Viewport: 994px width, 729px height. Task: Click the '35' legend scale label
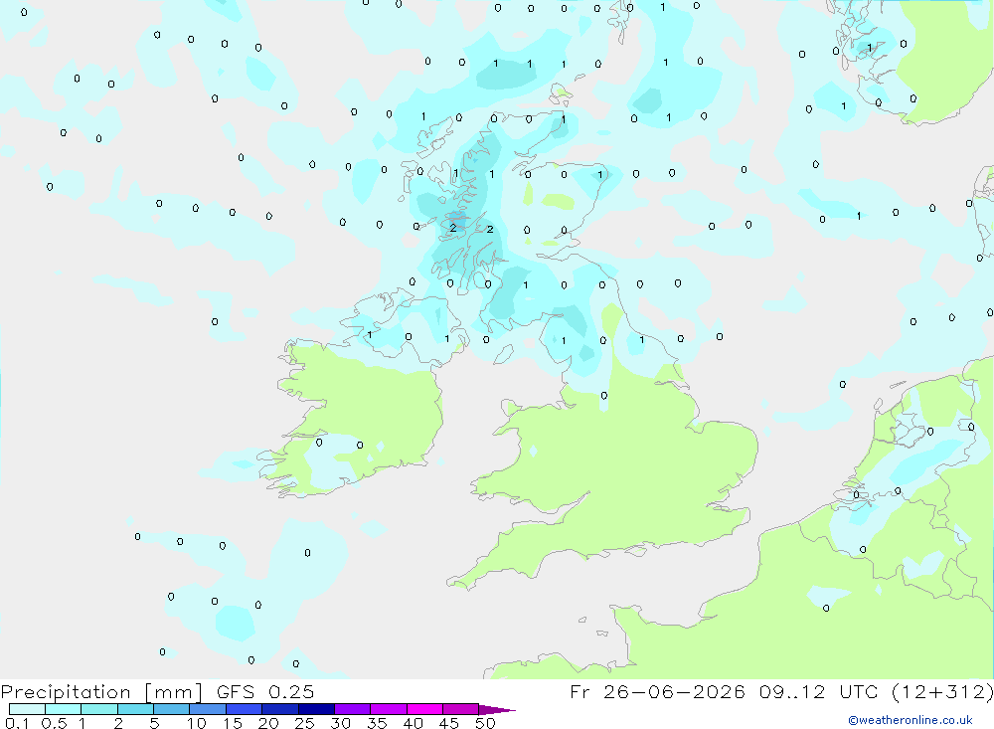tap(377, 723)
